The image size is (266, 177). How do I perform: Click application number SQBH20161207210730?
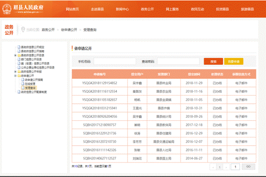click(99, 141)
